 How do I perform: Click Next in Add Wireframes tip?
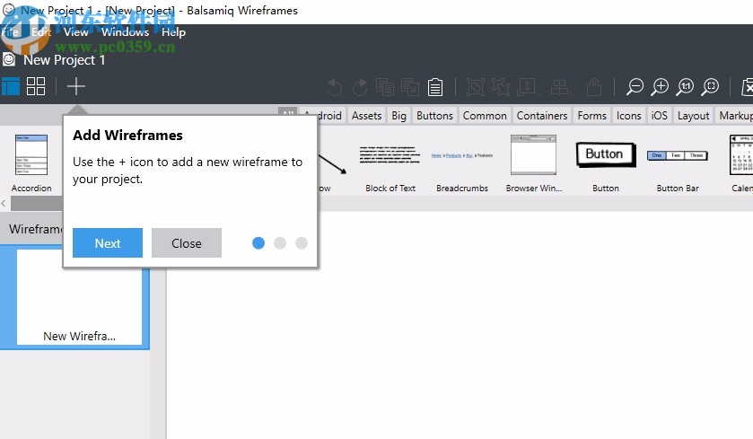coord(108,243)
